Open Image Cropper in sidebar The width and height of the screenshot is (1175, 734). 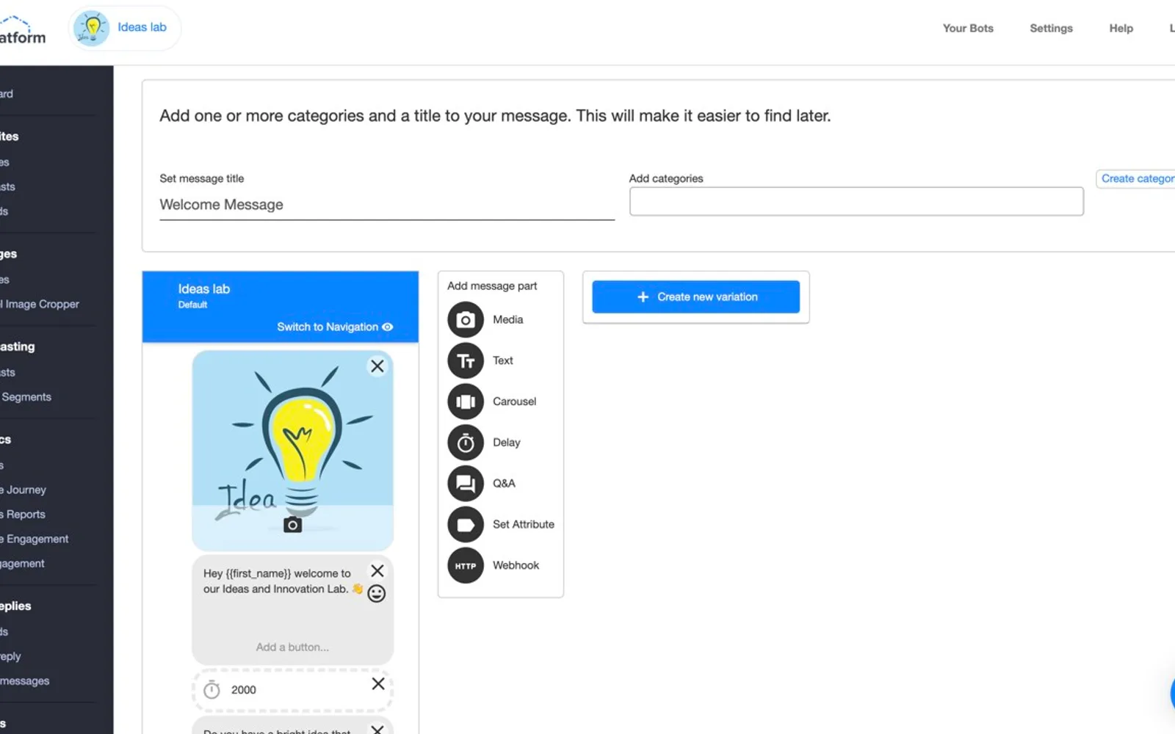(40, 305)
